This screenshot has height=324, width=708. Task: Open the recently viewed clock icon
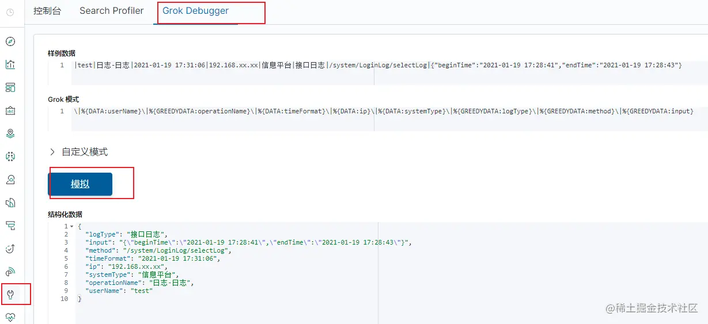(10, 12)
